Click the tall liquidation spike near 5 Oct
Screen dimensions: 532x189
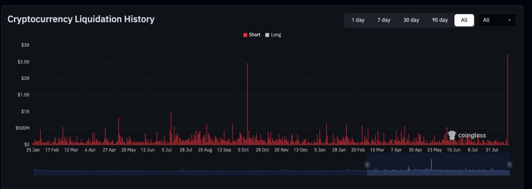tap(247, 104)
